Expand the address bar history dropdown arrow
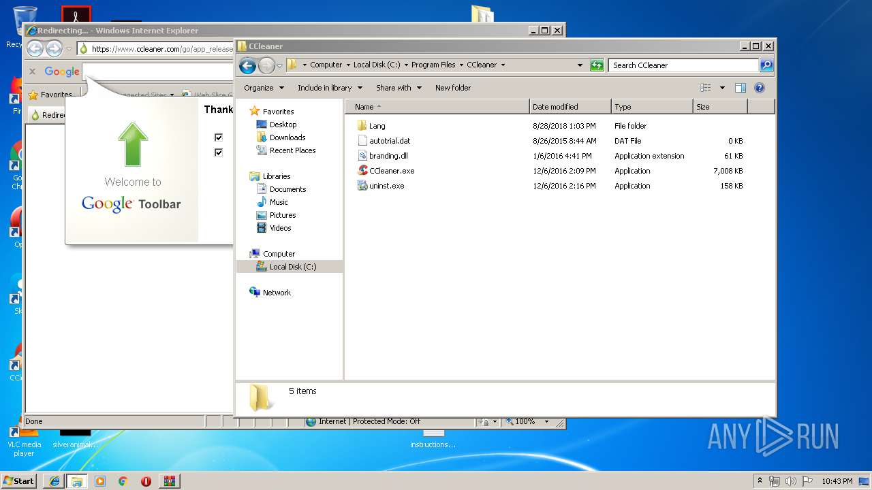The height and width of the screenshot is (490, 872). tap(580, 65)
